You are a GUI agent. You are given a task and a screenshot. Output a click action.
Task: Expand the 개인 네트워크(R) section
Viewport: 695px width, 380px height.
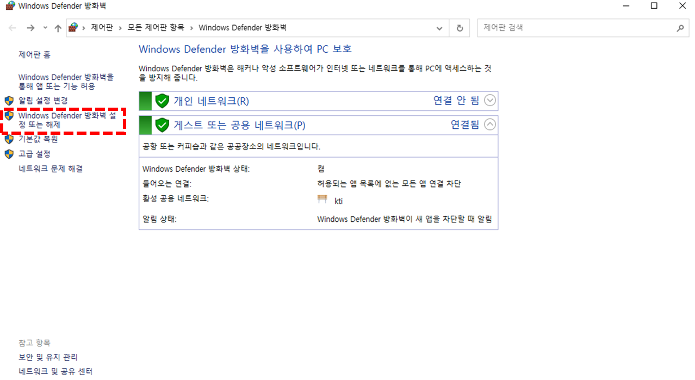490,101
